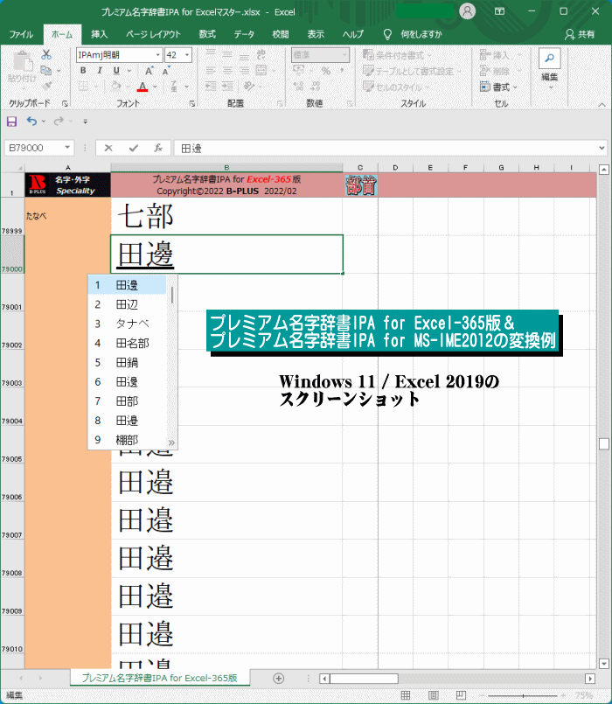Switch to Normal view in status bar
Image resolution: width=612 pixels, height=704 pixels.
tap(406, 694)
